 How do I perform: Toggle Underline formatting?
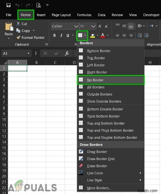coord(68,36)
